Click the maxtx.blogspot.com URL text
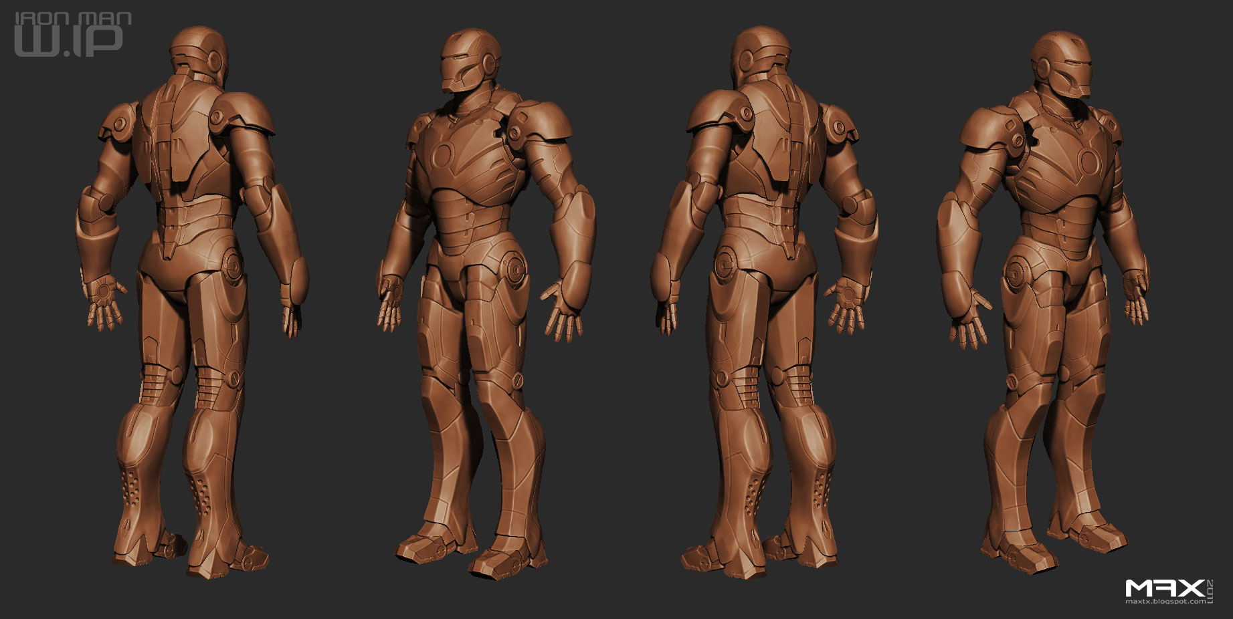The image size is (1233, 619). coord(1167,602)
